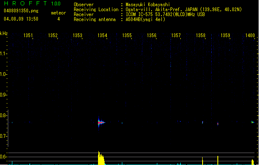The height and width of the screenshot is (165, 259).
Task: Click the 0.8 kHz frequency tick label
Action: [3, 115]
